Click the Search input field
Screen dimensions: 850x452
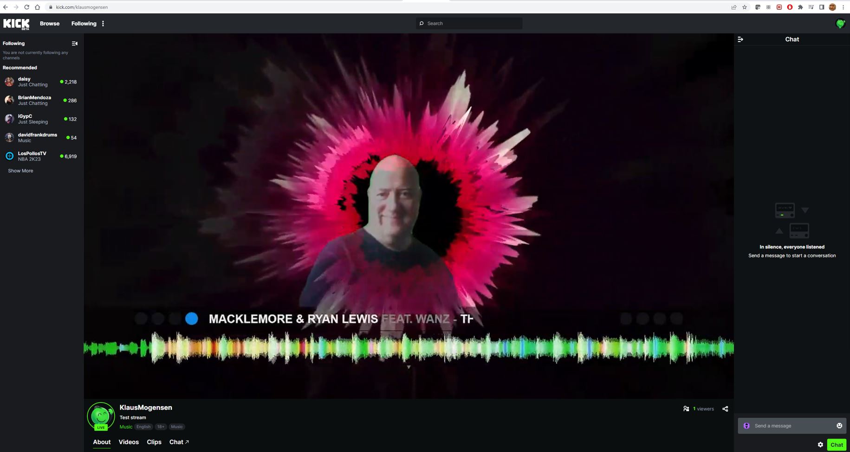click(469, 23)
